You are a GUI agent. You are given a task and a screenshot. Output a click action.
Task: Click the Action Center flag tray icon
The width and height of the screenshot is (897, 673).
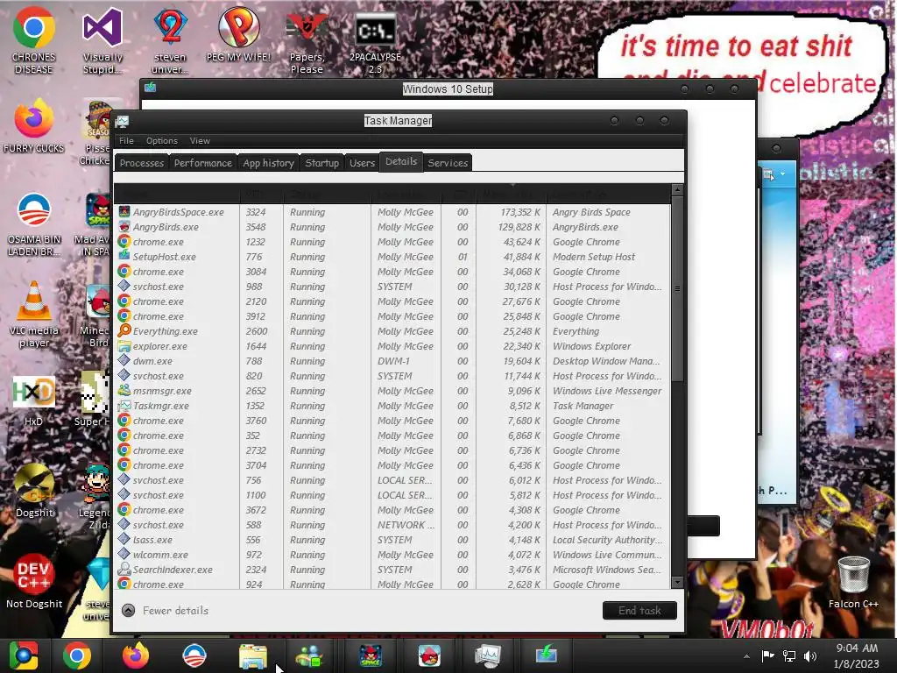point(767,655)
